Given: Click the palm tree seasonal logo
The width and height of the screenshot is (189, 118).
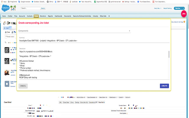Looking at the screenshot, I should coord(13,8).
